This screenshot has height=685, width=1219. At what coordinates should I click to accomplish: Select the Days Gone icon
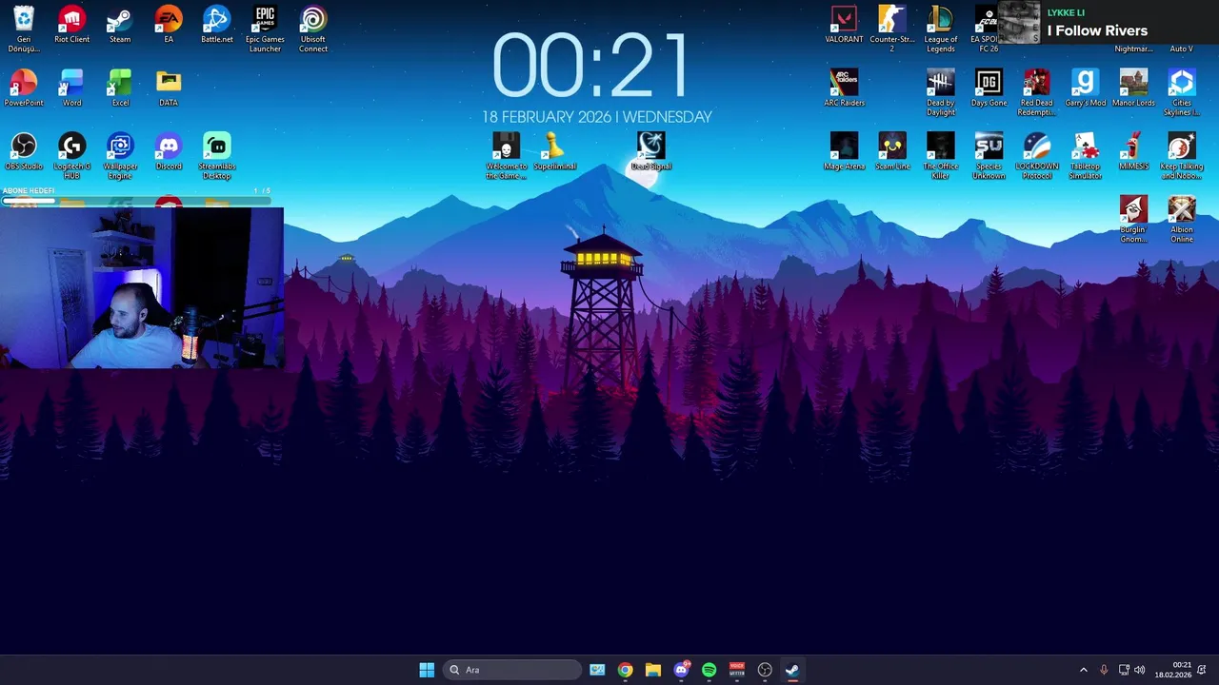pyautogui.click(x=989, y=88)
